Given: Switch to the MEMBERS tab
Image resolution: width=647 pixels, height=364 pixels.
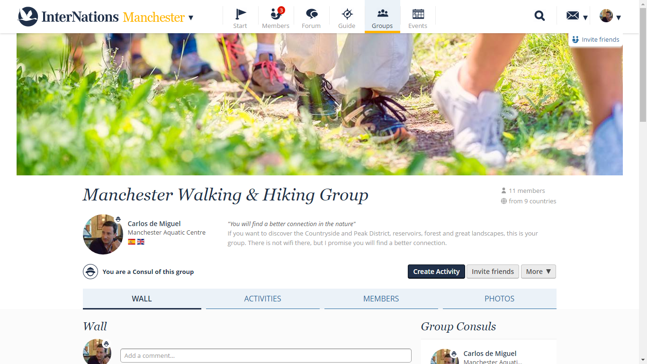Looking at the screenshot, I should 381,299.
